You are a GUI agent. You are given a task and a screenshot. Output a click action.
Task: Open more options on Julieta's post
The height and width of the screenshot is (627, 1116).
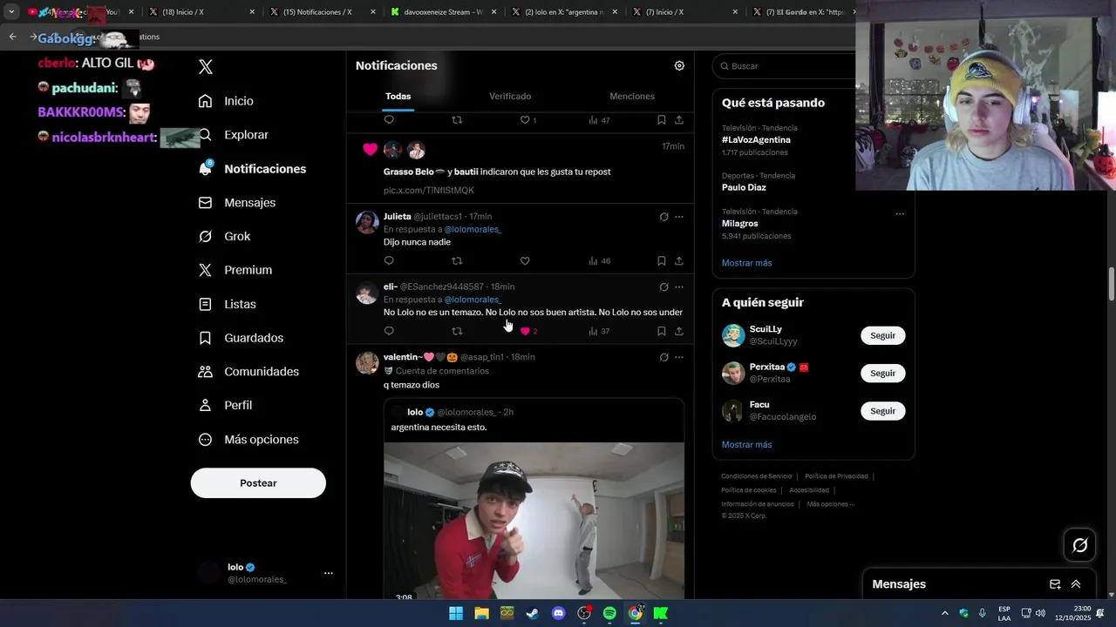coord(679,217)
